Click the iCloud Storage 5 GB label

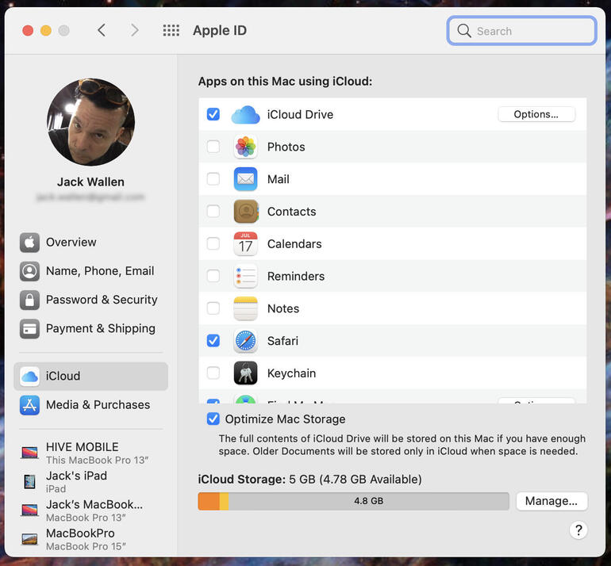pyautogui.click(x=309, y=479)
